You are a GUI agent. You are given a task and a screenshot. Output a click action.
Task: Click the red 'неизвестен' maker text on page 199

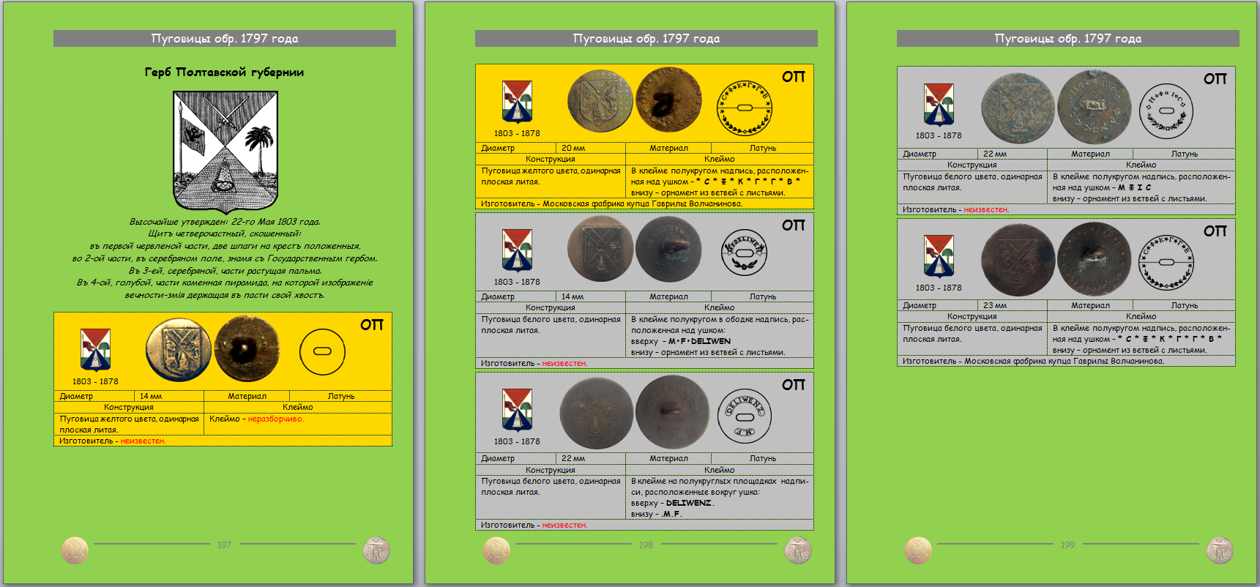coord(985,209)
